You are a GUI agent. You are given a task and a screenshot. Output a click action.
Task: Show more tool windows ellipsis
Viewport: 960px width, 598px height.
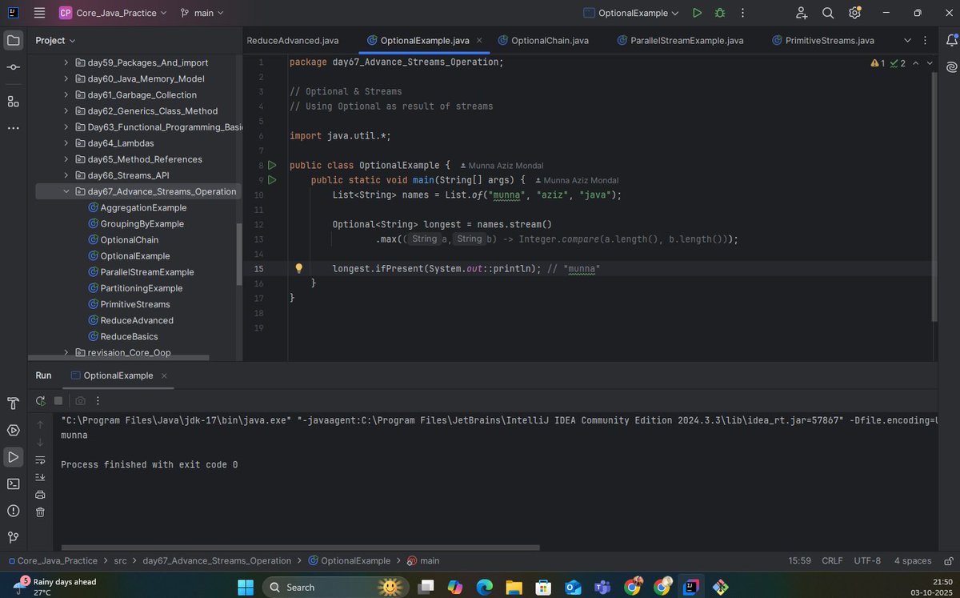13,128
